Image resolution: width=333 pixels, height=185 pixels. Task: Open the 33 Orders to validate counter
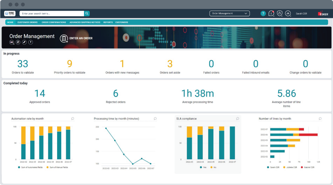coord(23,64)
